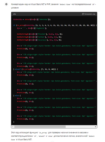Click the else { line in code
Viewport: 105px width, 142px height.
(17, 96)
